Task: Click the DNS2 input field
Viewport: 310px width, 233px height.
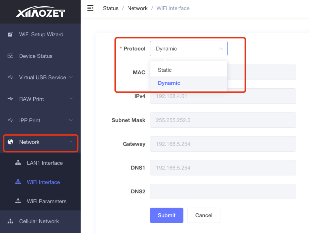Action: (x=223, y=192)
